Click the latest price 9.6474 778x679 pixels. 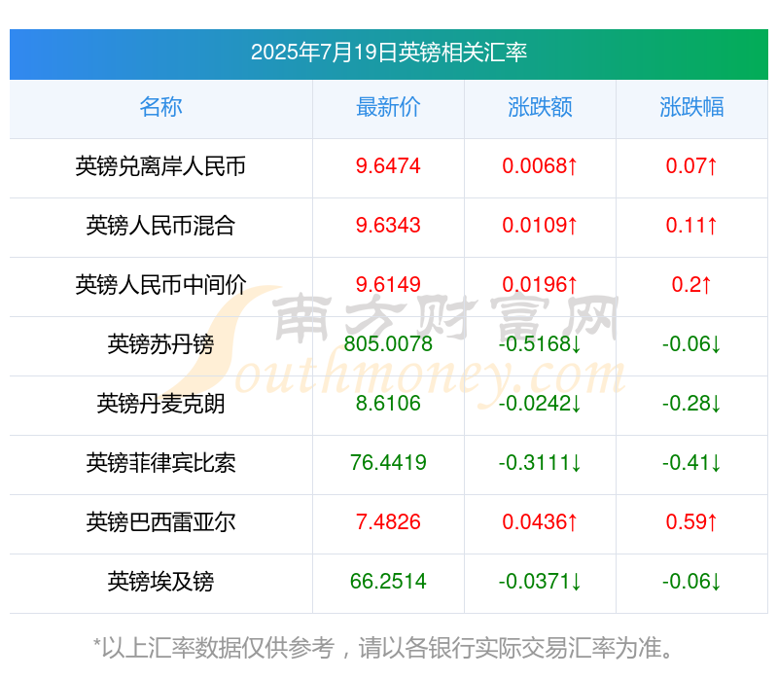[388, 166]
